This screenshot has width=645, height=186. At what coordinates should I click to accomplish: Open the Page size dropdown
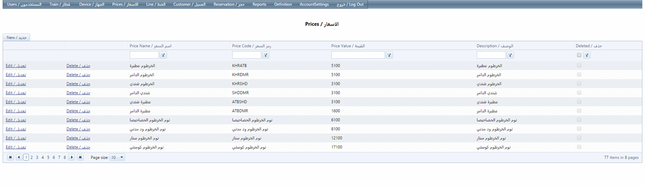point(117,157)
